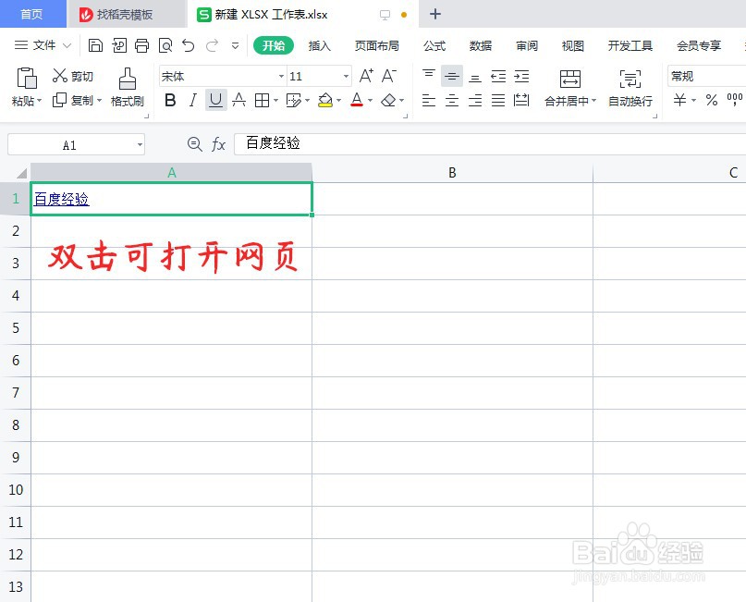This screenshot has height=602, width=746.
Task: Open the File (文件) menu
Action: [43, 45]
